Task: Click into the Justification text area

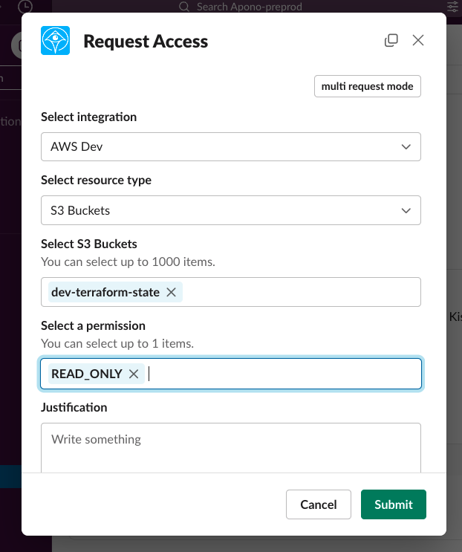Action: pyautogui.click(x=230, y=447)
